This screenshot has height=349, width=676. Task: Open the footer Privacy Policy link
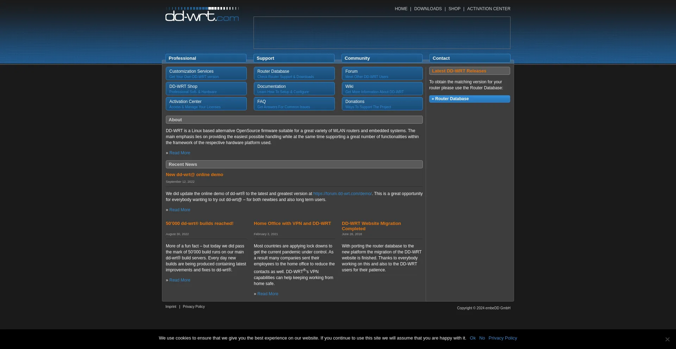[194, 307]
